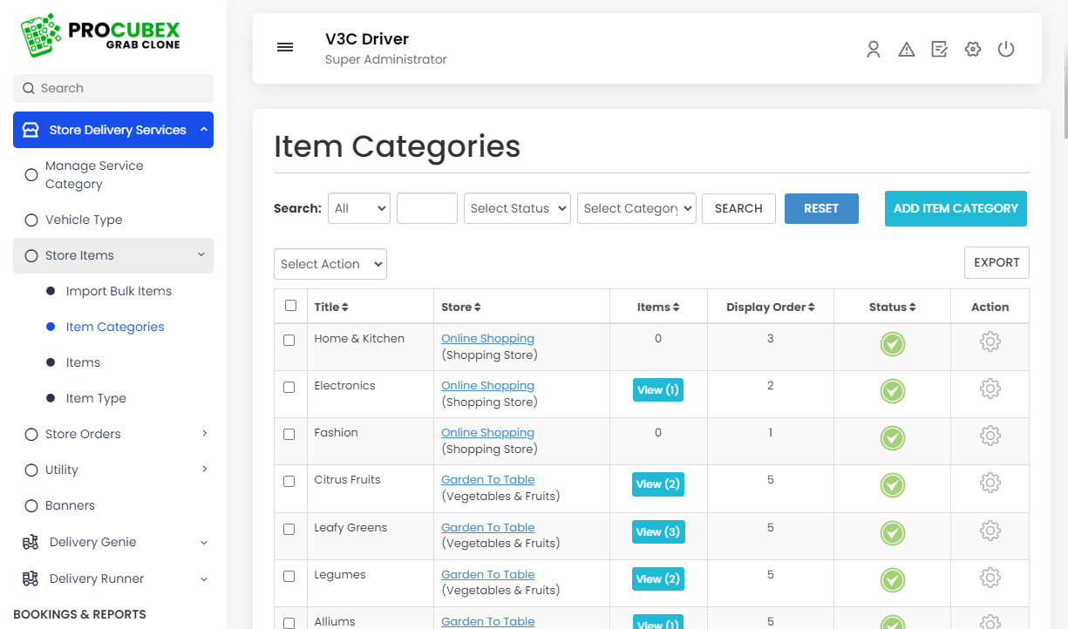Open Manage Service Category menu item
Image resolution: width=1068 pixels, height=629 pixels.
tap(113, 175)
